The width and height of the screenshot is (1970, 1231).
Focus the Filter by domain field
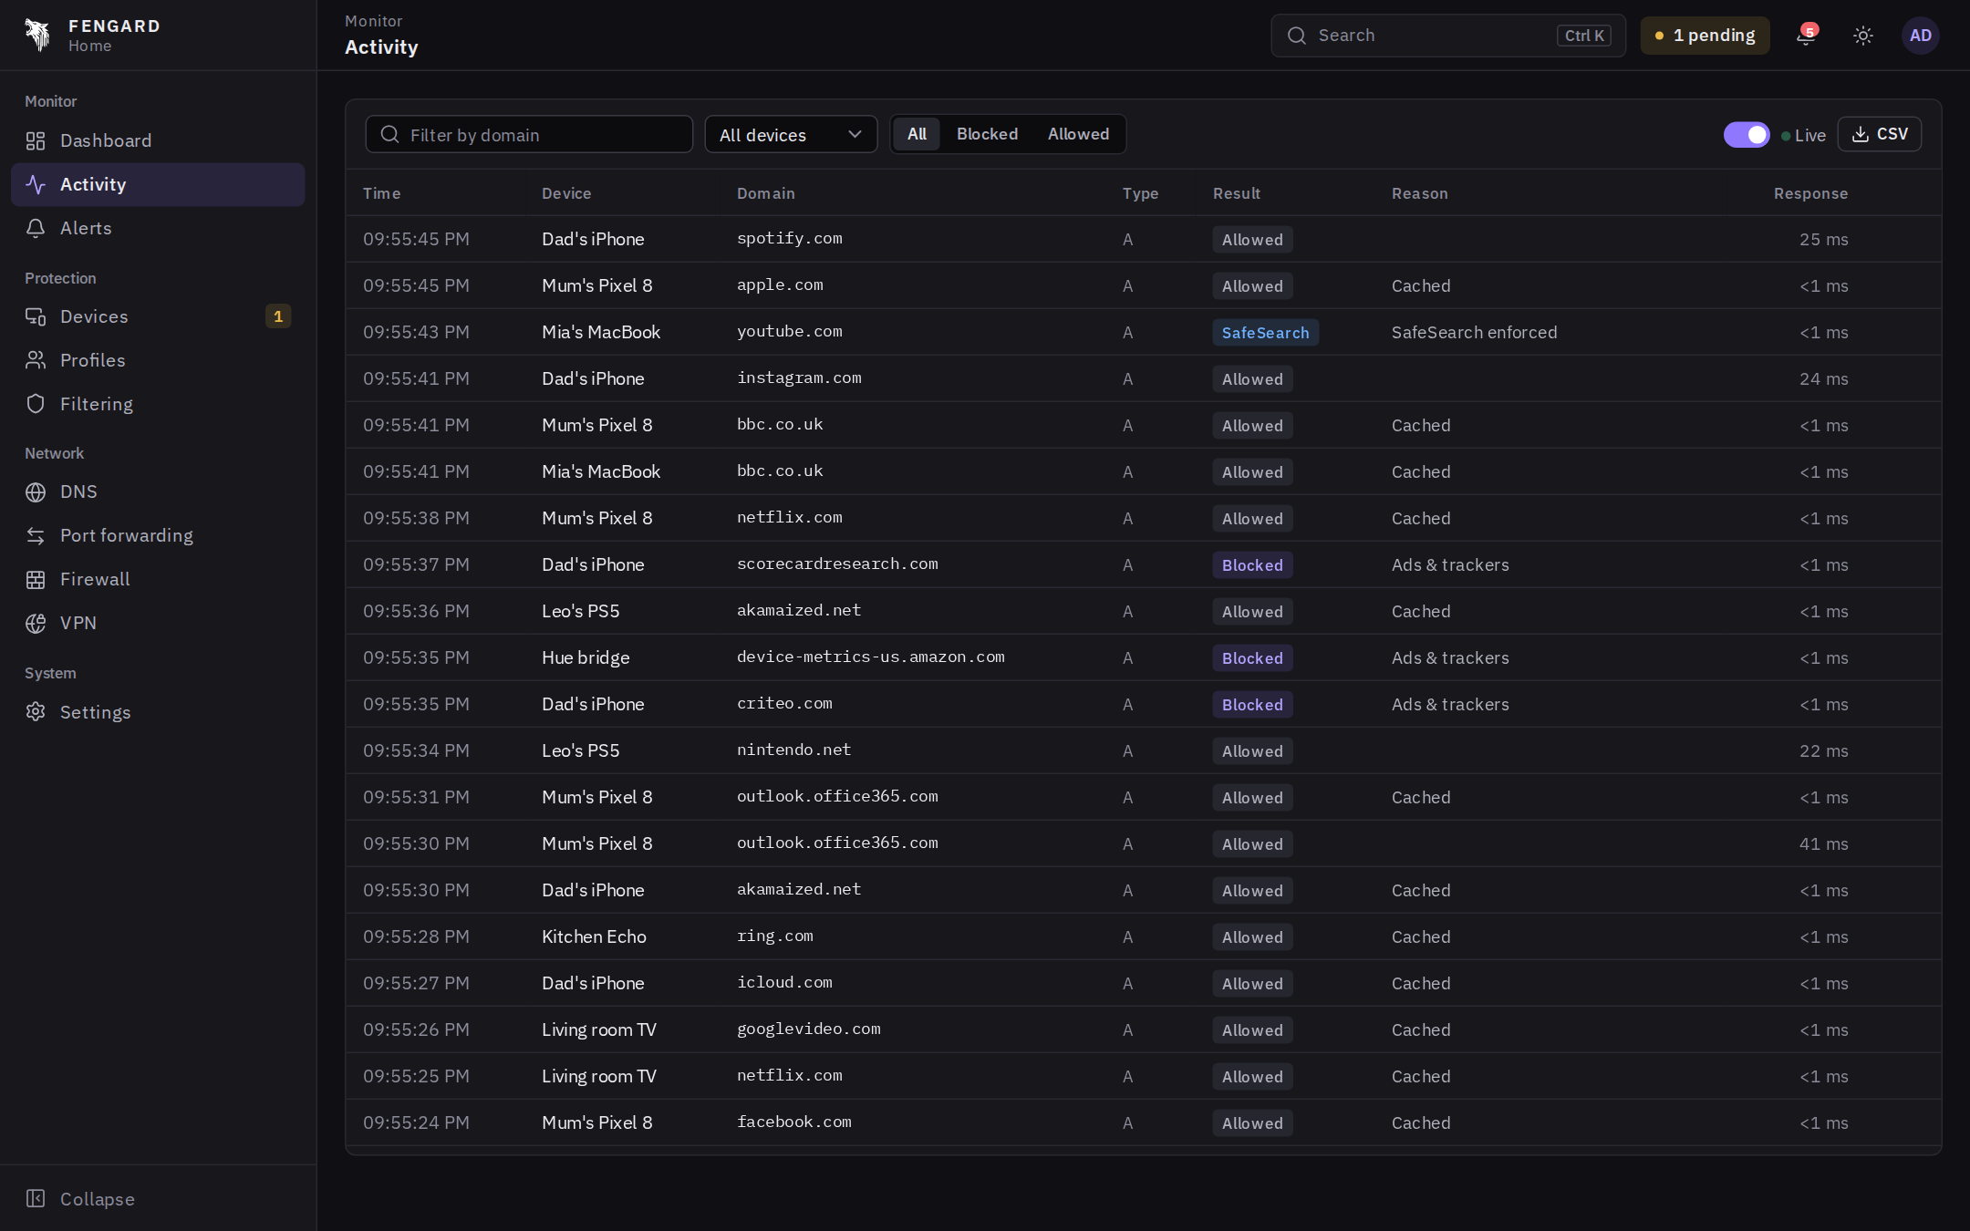(x=529, y=135)
